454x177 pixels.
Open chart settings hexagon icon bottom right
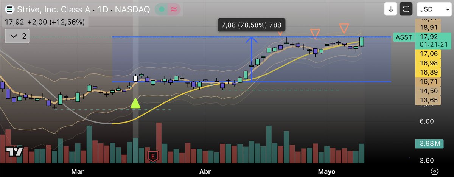tap(434, 171)
